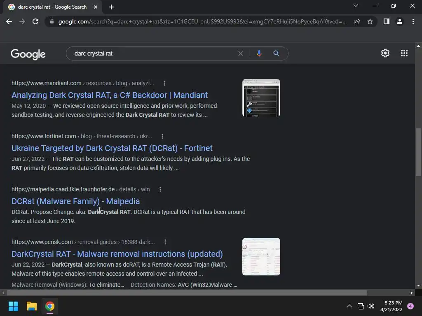The width and height of the screenshot is (422, 316).
Task: Click Detection Names snippet text
Action: (184, 285)
